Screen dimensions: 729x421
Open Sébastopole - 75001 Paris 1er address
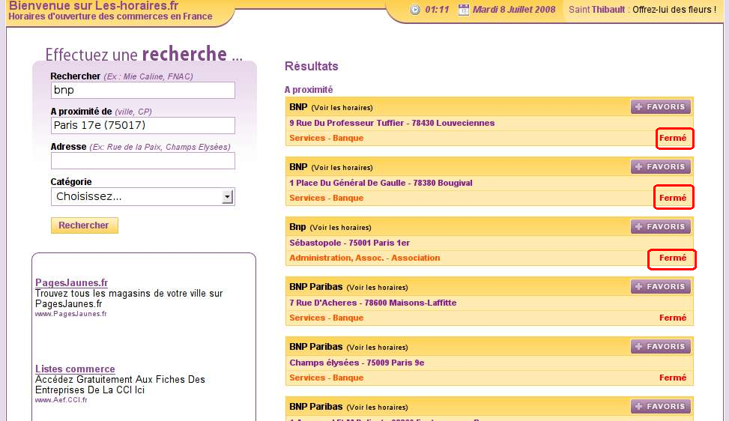(350, 243)
